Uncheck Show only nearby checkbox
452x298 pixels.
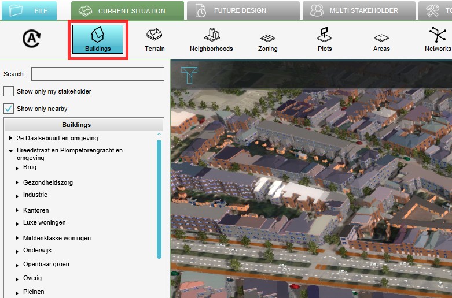pyautogui.click(x=9, y=109)
